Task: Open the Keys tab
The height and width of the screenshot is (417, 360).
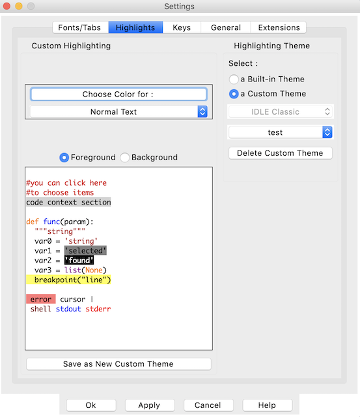Action: pyautogui.click(x=182, y=27)
